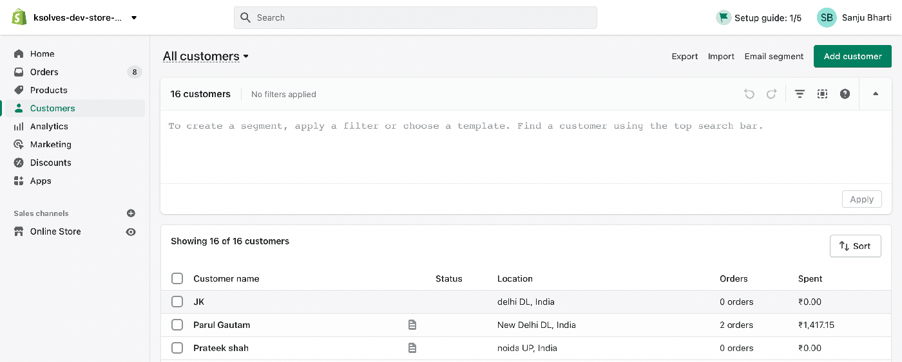Open Setup guide: 1/5

(768, 18)
